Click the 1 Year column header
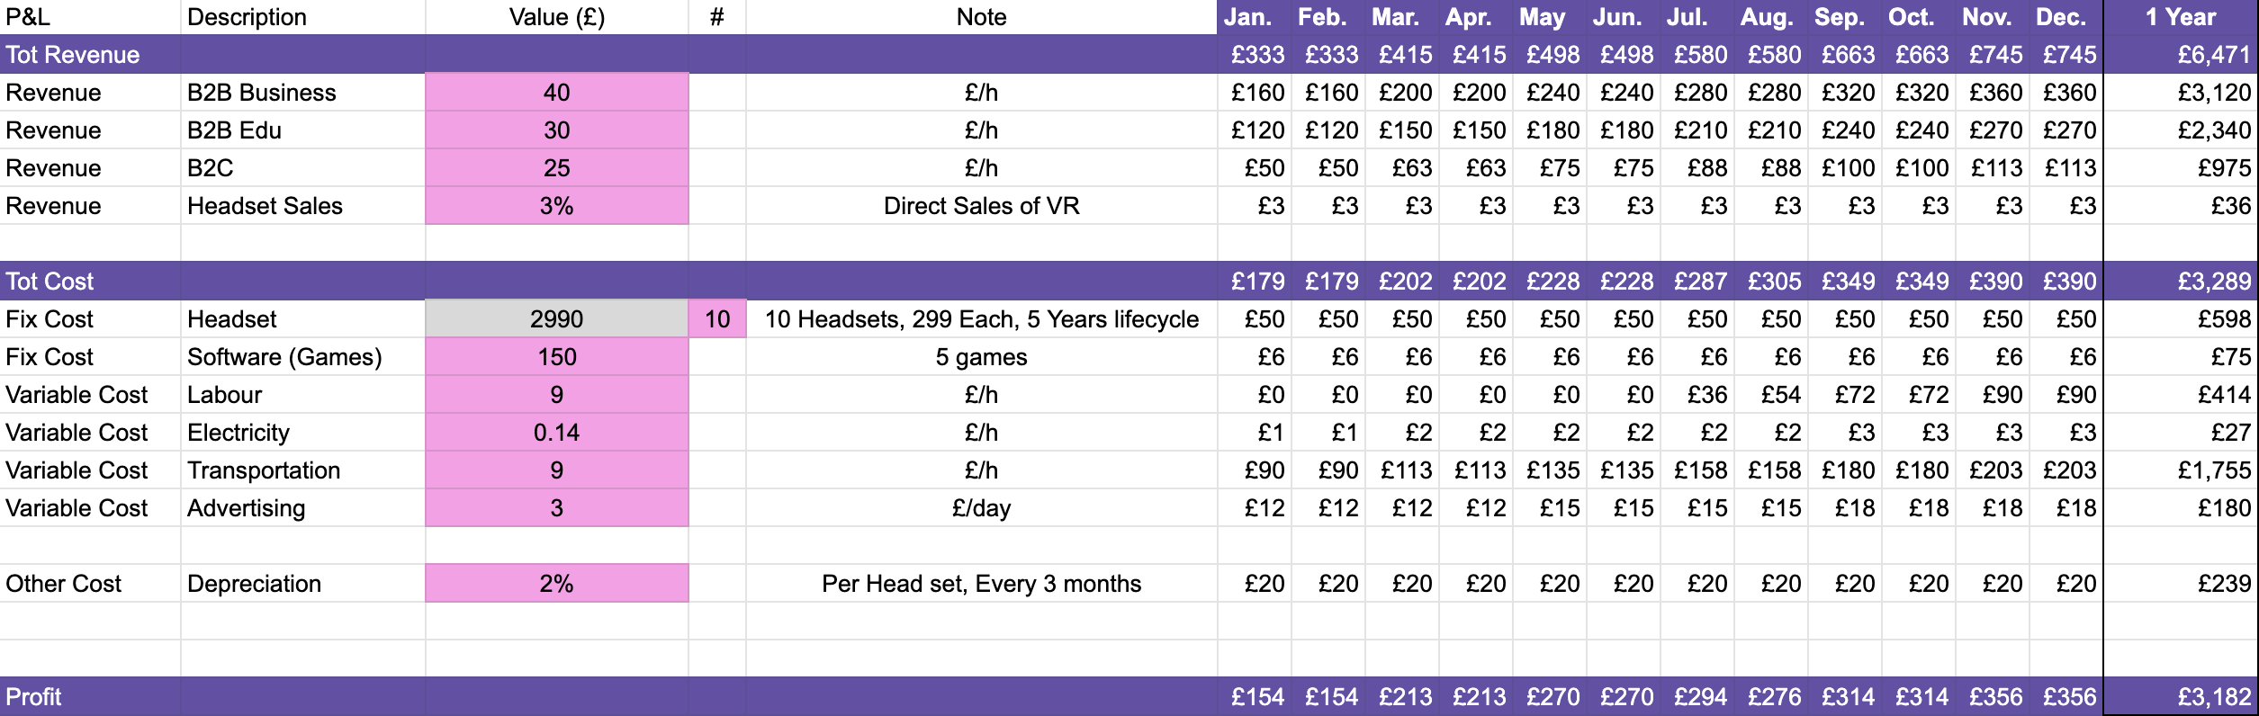The height and width of the screenshot is (716, 2259). 2182,17
